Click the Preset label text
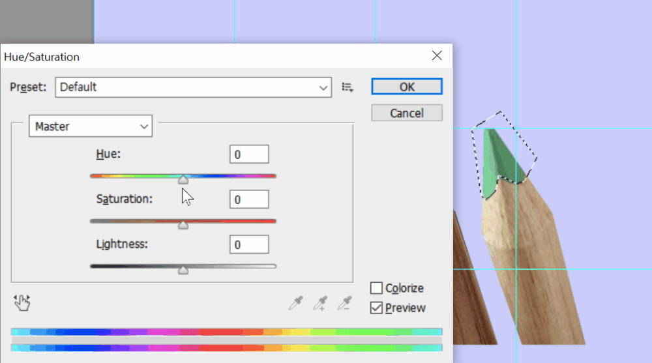 tap(28, 87)
